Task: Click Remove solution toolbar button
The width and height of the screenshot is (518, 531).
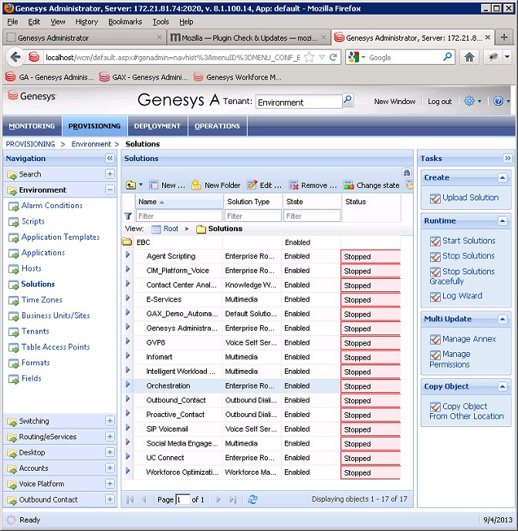Action: coord(313,185)
